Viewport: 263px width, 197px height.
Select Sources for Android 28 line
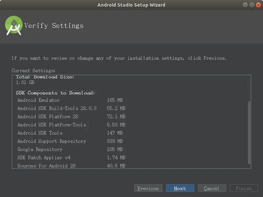(46, 166)
